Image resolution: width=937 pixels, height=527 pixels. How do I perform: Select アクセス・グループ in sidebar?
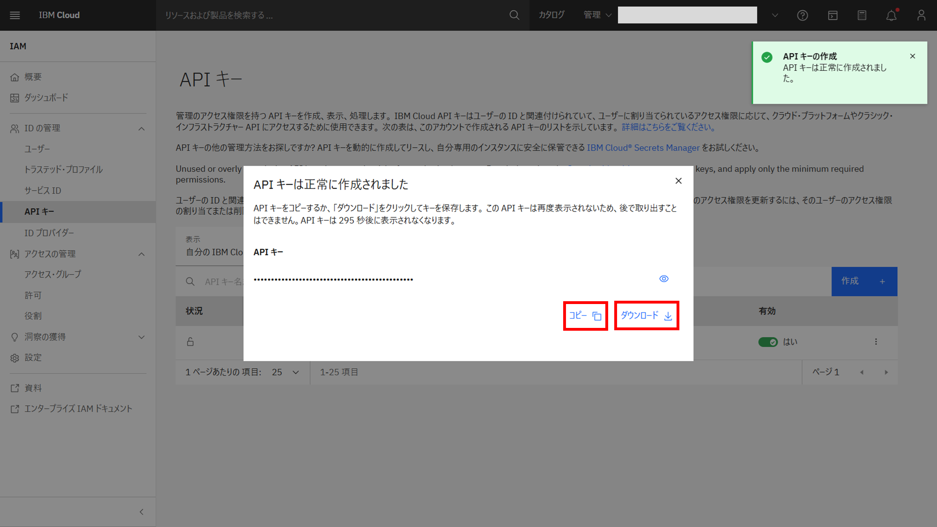[x=52, y=274]
